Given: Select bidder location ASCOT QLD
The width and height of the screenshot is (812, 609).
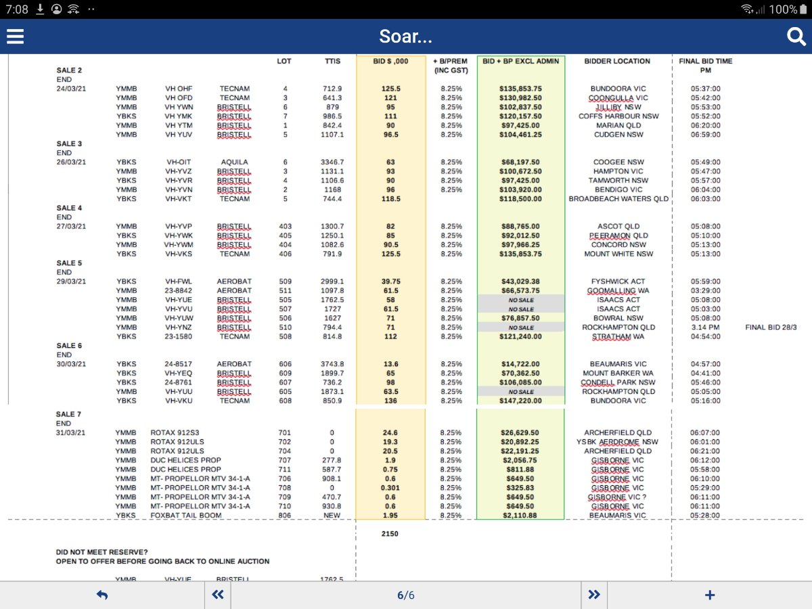Looking at the screenshot, I should (x=618, y=227).
